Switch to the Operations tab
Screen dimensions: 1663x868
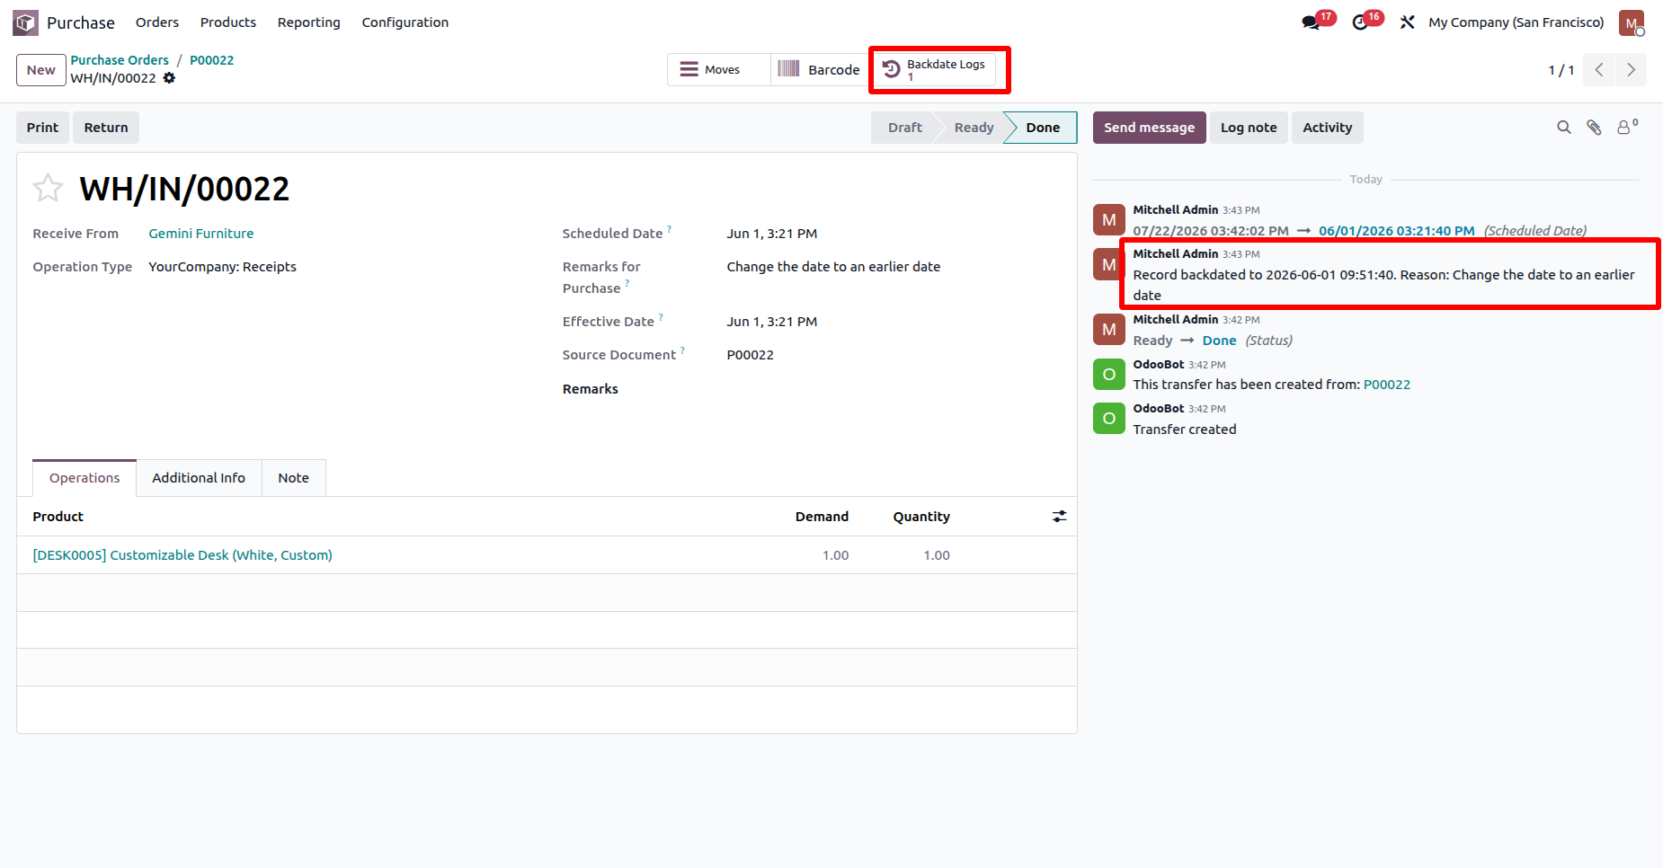(x=84, y=478)
